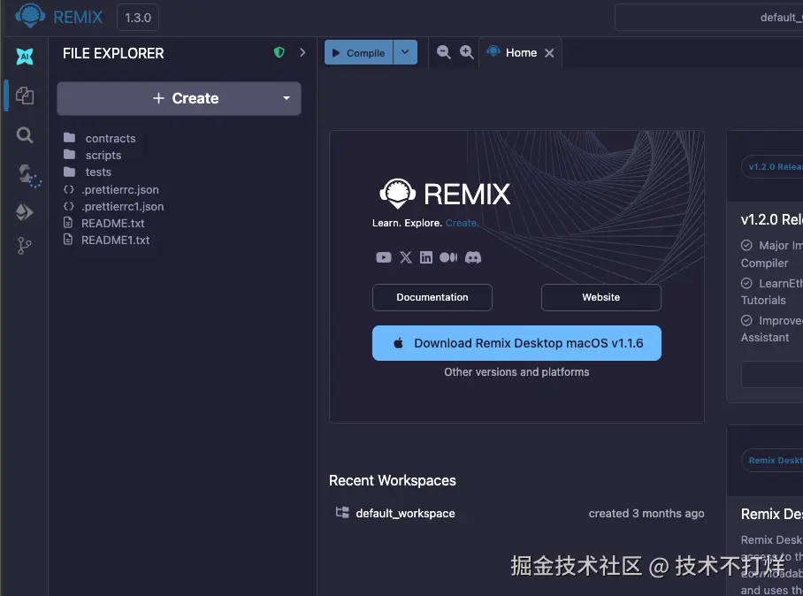The image size is (803, 596).
Task: Click the REMIX title text in header
Action: click(x=78, y=18)
